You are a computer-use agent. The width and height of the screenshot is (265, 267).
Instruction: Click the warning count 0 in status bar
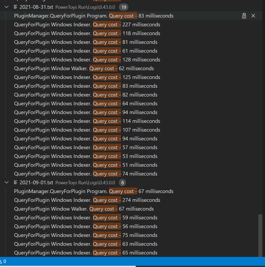pos(3,261)
